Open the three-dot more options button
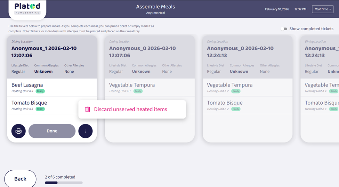This screenshot has height=187, width=339. pos(86,131)
